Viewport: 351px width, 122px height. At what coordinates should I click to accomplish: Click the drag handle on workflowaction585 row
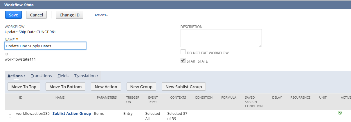[10, 116]
